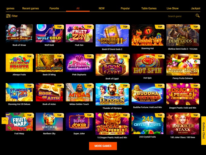Open 243 Crystal Fruits game thumbnail
This screenshot has height=155, width=206.
(148, 123)
